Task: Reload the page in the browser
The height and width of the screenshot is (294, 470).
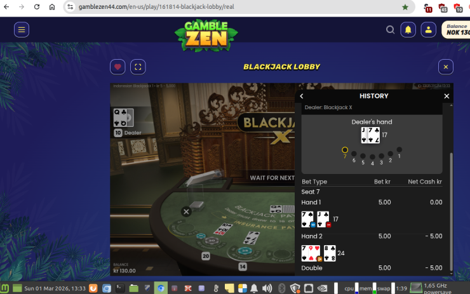Action: point(37,7)
